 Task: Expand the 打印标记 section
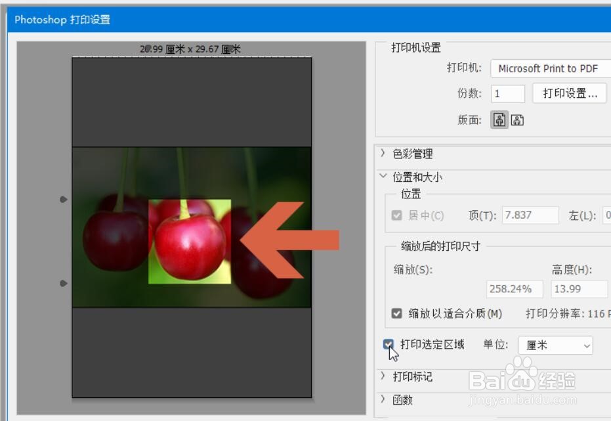[383, 376]
